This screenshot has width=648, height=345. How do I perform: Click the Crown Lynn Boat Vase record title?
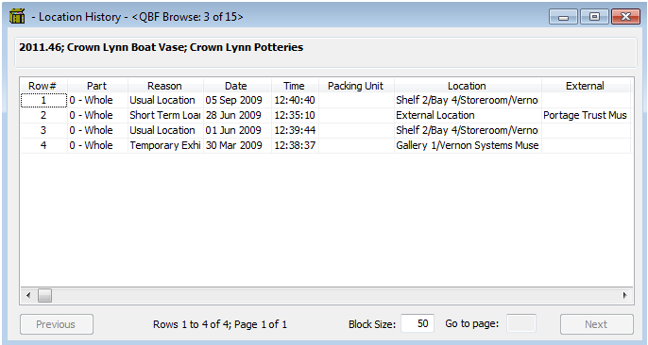(x=162, y=47)
